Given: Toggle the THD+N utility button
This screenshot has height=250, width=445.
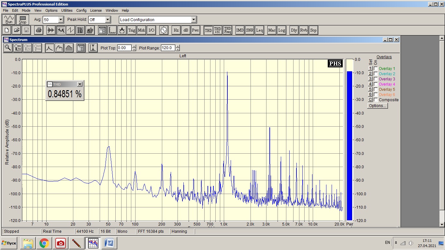Looking at the screenshot, I should point(218,30).
